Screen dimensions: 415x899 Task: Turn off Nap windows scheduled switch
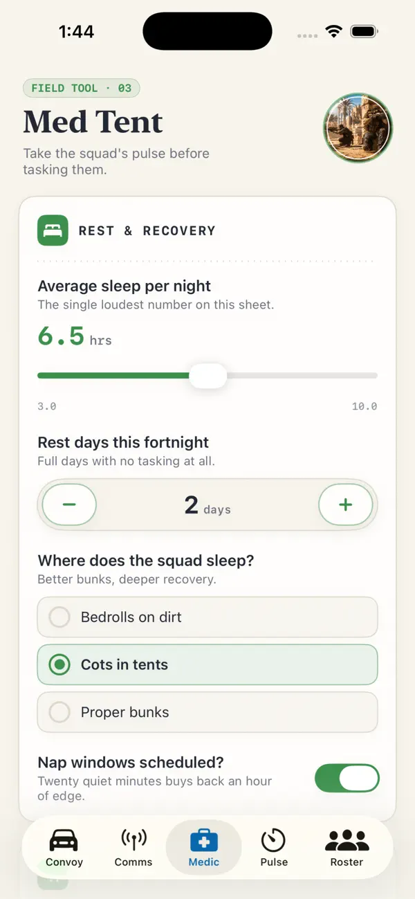click(347, 779)
